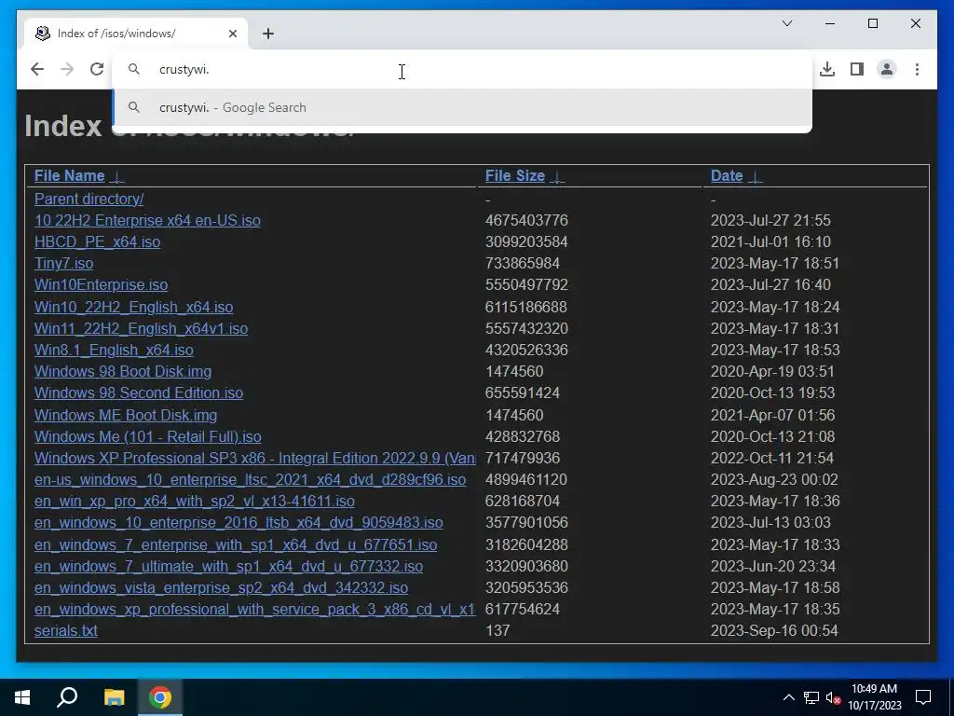Go back using the browser back arrow
This screenshot has height=716, width=954.
pos(37,69)
